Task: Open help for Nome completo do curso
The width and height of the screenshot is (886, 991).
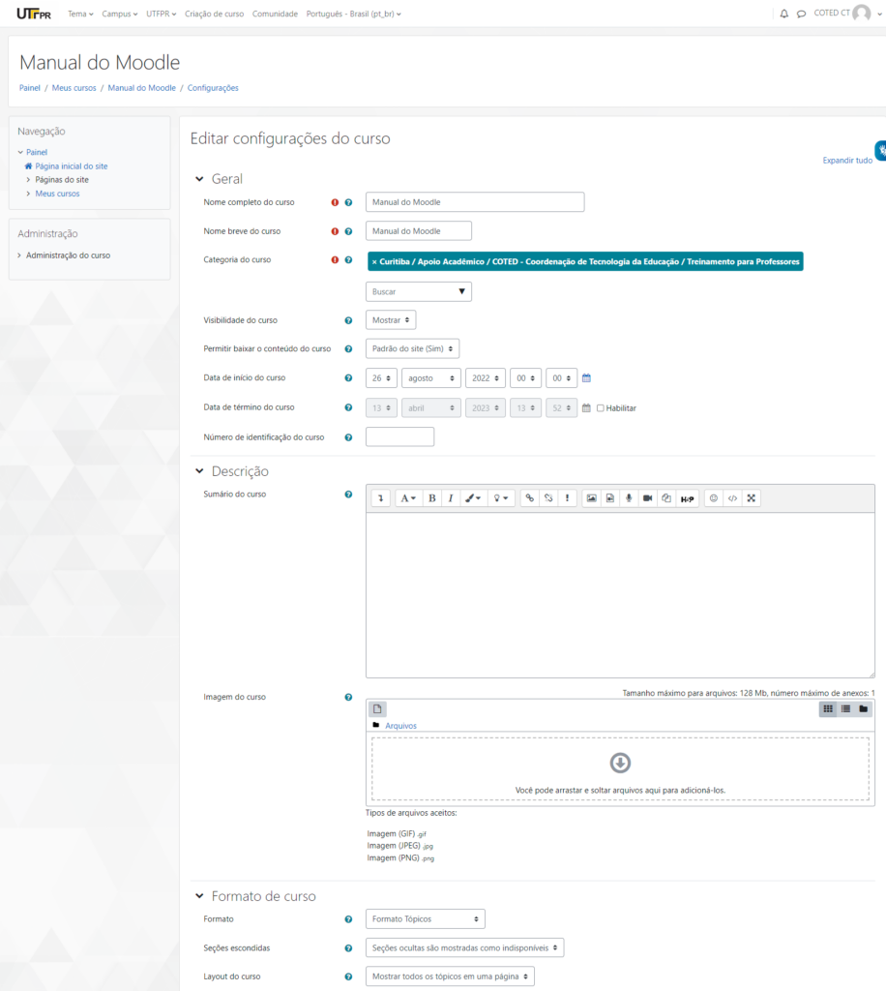Action: [348, 202]
